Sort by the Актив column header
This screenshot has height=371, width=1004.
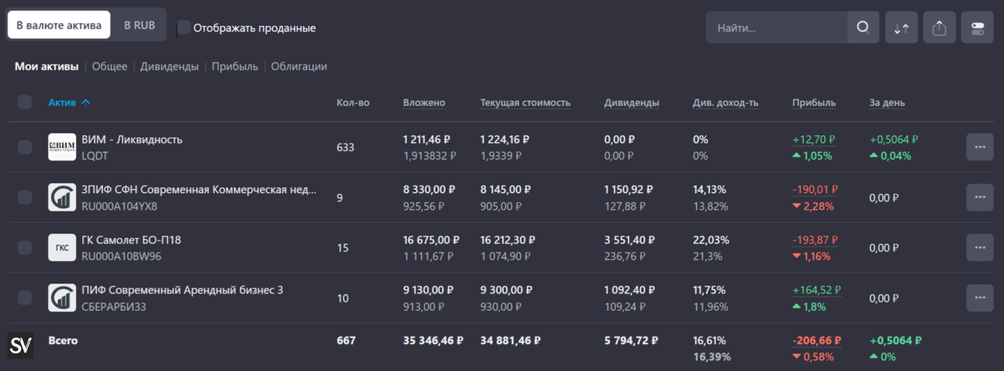pos(62,103)
